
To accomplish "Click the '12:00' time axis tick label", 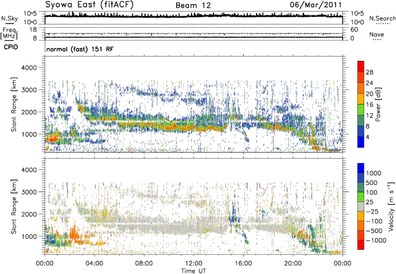I will [194, 264].
